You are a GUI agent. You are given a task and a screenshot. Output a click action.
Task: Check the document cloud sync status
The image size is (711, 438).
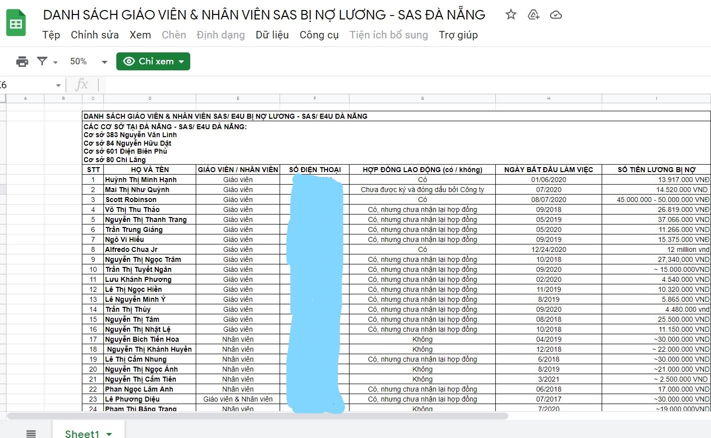tap(556, 15)
